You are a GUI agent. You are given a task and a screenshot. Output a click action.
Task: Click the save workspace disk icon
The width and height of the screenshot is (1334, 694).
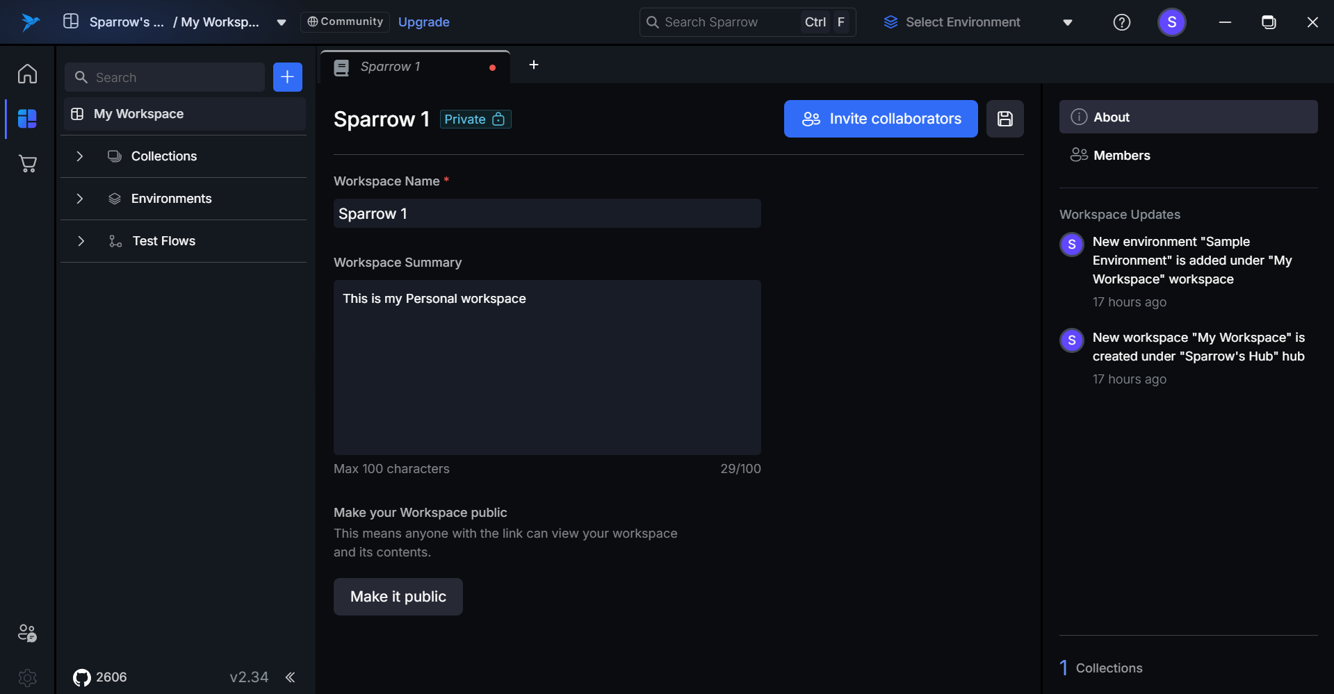[1004, 119]
